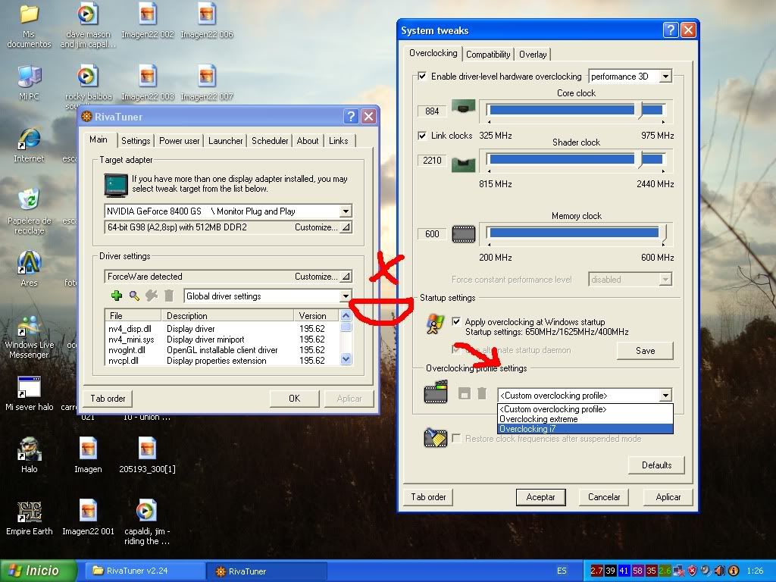This screenshot has width=776, height=582.
Task: Select the Internet Explorer desktop shortcut
Action: (29, 145)
